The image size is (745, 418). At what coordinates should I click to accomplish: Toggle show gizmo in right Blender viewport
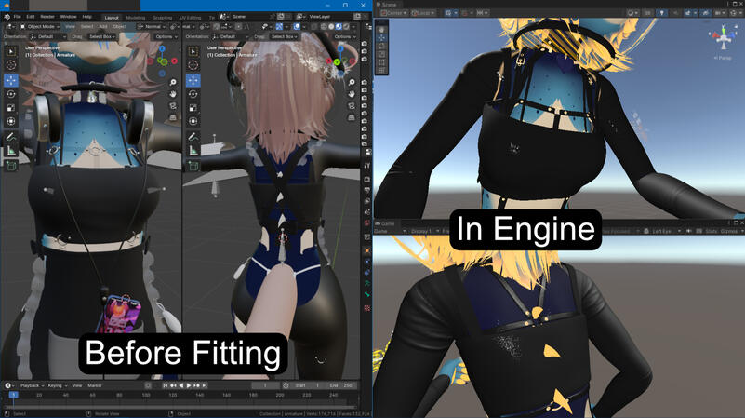click(279, 27)
